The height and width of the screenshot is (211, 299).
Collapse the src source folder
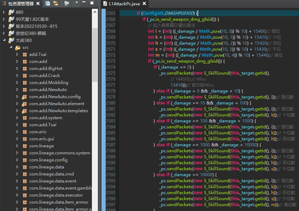11,47
